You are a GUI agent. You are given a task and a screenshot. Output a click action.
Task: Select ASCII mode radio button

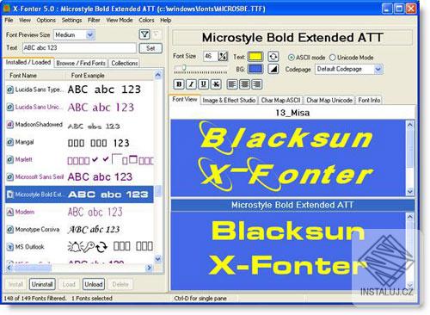point(291,58)
